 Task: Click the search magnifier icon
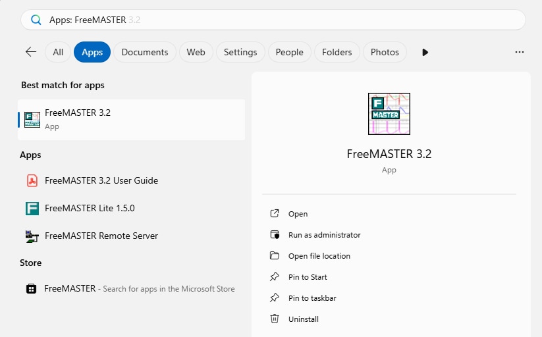click(x=36, y=20)
